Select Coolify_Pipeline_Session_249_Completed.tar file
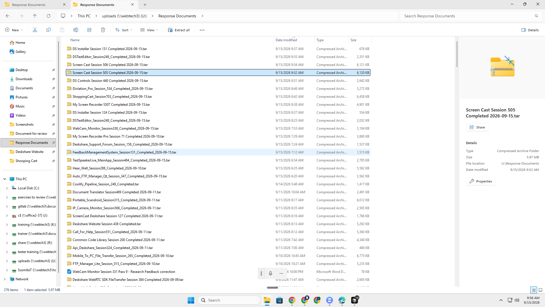Screen dimensions: 545x307 tap(218, 184)
